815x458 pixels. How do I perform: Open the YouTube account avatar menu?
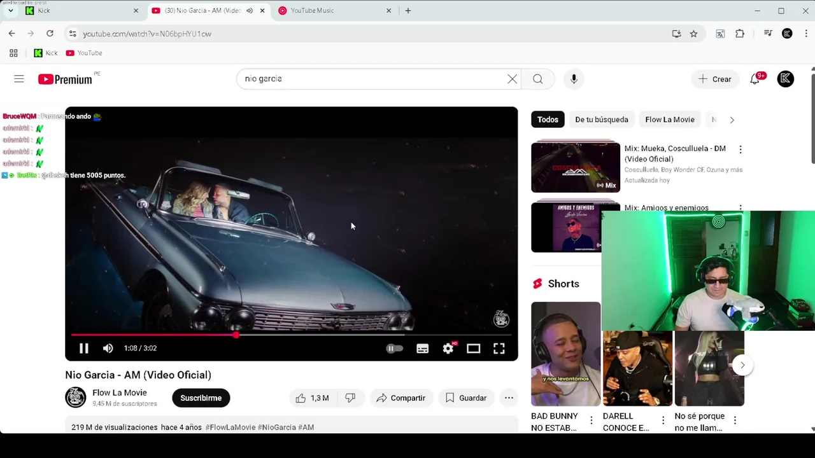[x=786, y=79]
